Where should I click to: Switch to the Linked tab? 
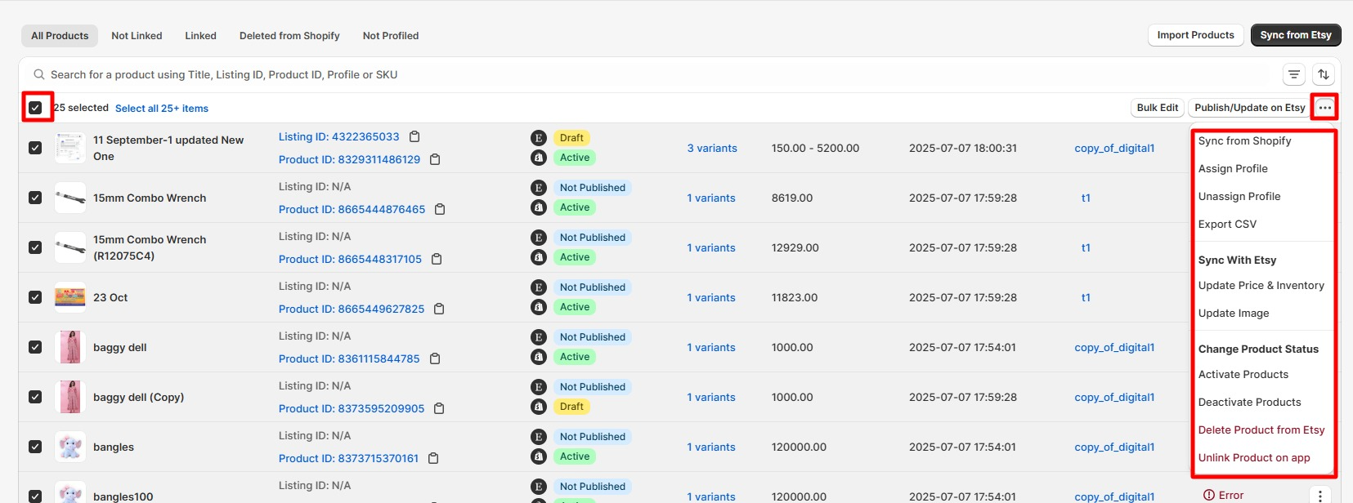200,36
